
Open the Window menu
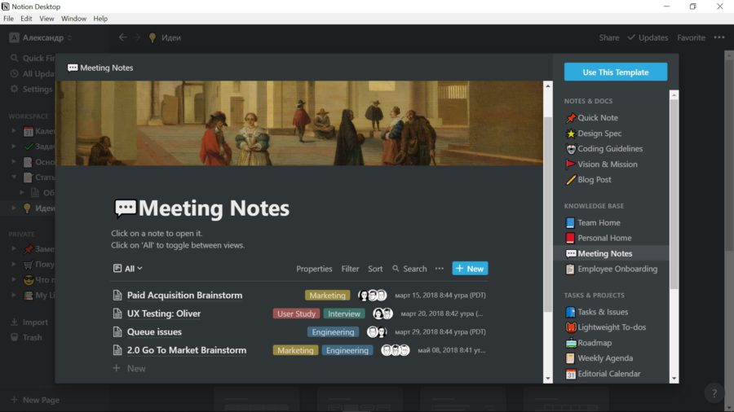click(x=73, y=19)
